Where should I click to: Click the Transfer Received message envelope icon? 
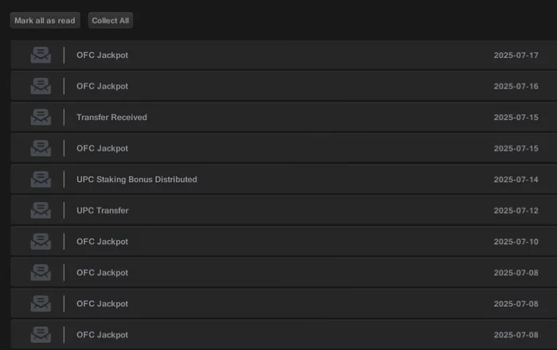pos(41,117)
